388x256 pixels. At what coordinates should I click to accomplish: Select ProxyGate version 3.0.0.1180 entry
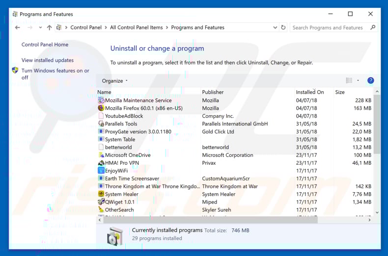(138, 132)
